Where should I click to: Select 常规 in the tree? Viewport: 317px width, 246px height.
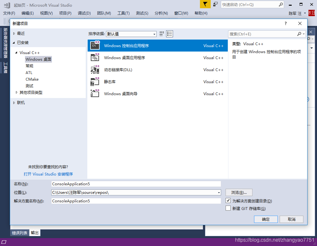(29, 66)
